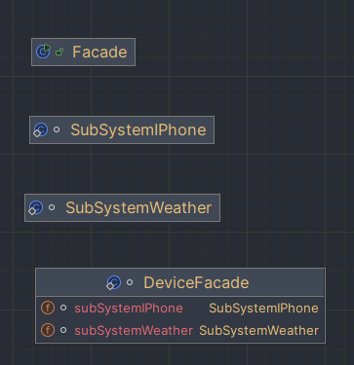This screenshot has height=365, width=354.
Task: Click the SubSystemIPhone class icon
Action: (41, 129)
